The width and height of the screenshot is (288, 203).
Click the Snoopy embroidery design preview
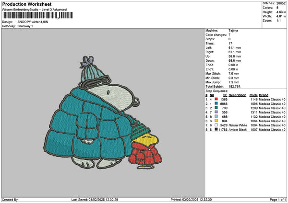tap(103, 112)
